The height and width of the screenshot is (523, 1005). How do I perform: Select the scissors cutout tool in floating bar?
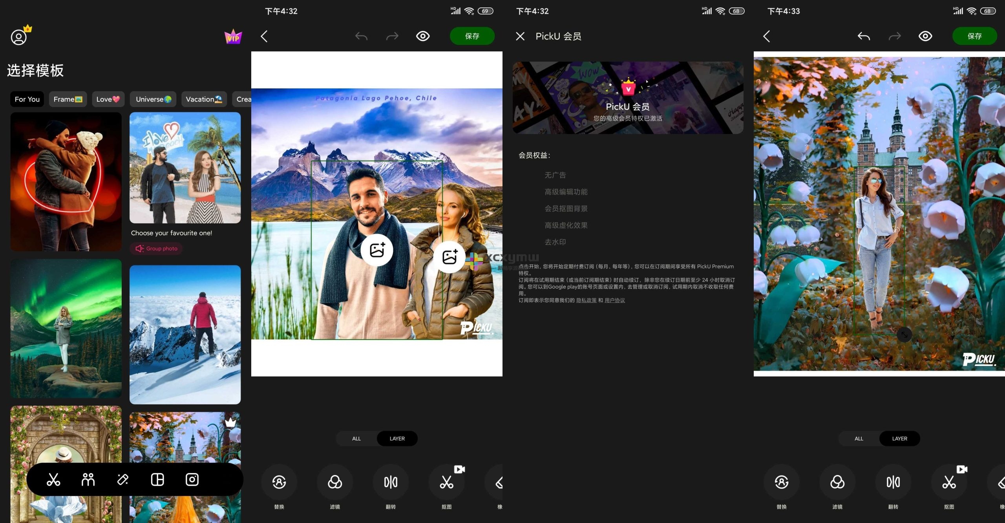pyautogui.click(x=53, y=479)
